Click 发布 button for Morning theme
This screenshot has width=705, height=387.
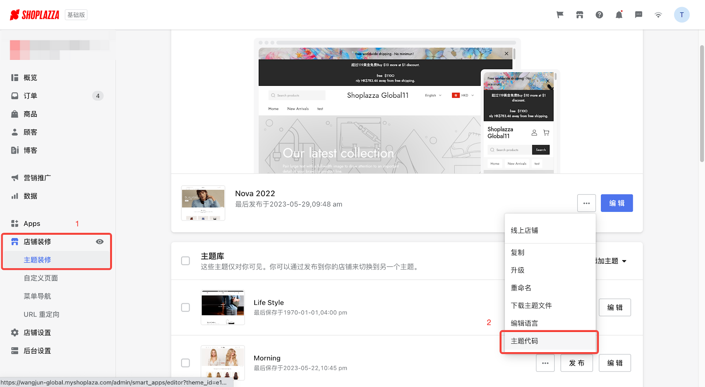(x=577, y=363)
